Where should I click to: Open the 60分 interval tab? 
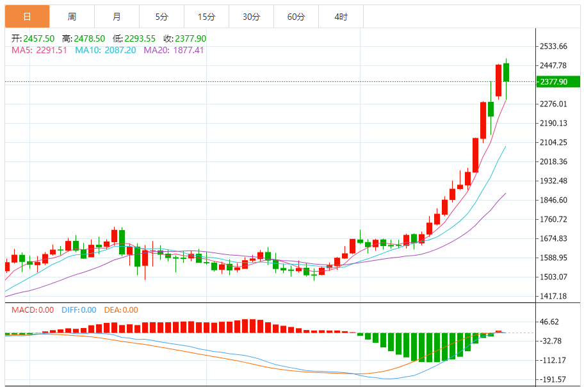296,17
